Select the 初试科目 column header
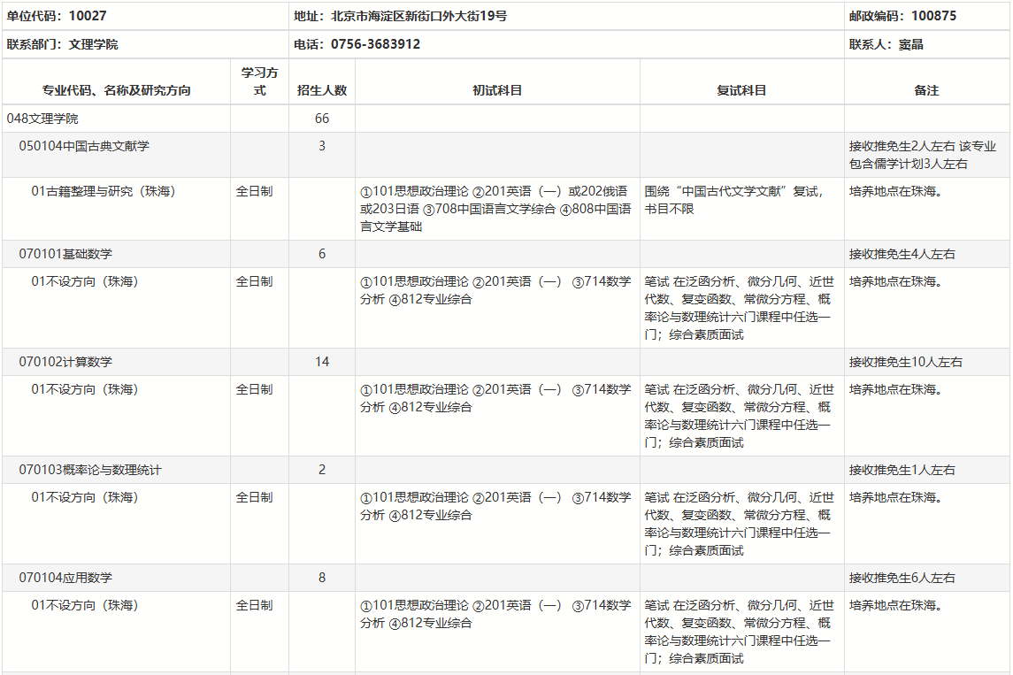 click(x=497, y=90)
